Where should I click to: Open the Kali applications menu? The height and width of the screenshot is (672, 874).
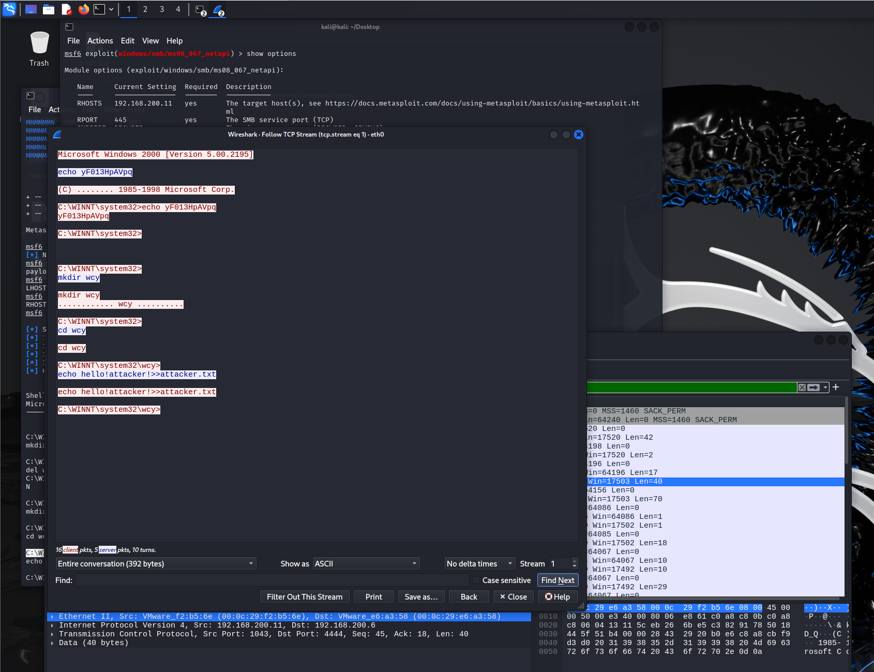pos(9,9)
